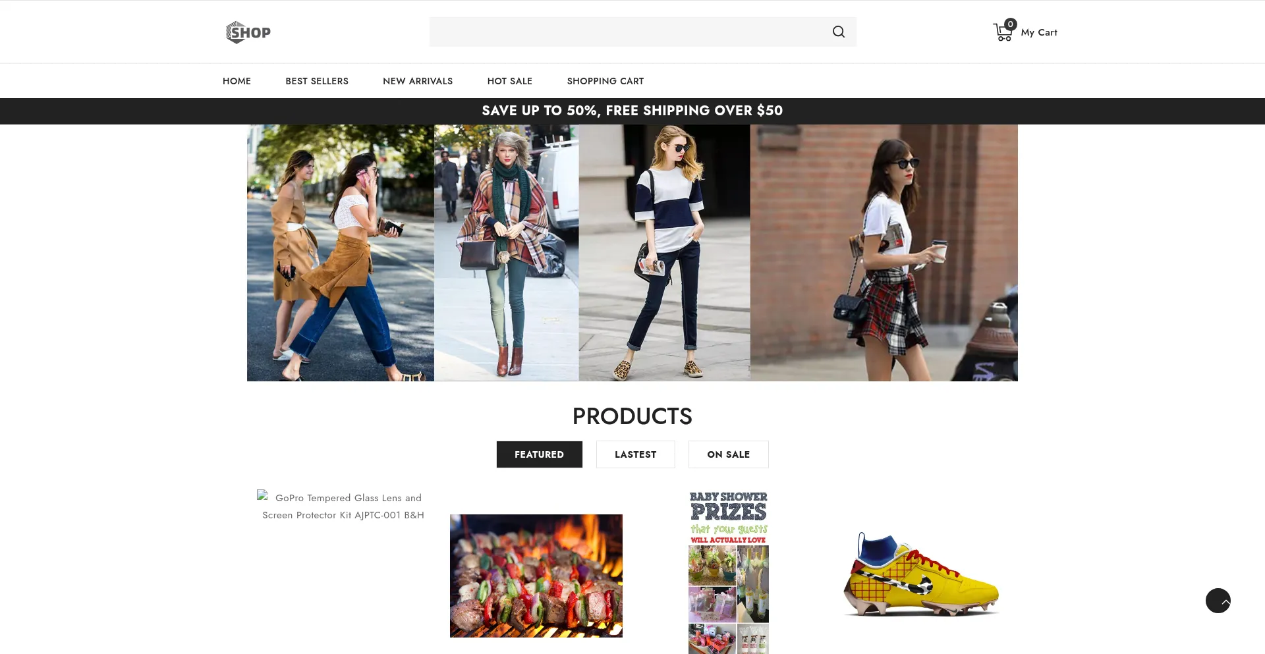This screenshot has width=1265, height=654.
Task: Click the scroll-to-top arrow button
Action: click(x=1218, y=601)
